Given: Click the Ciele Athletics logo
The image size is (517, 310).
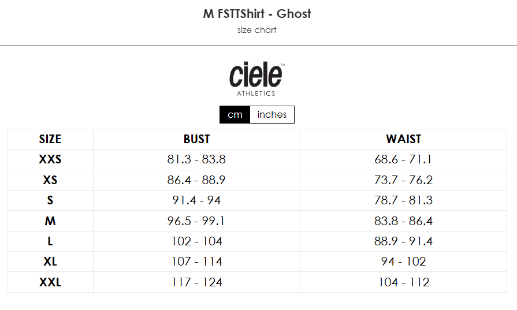Looking at the screenshot, I should 257,79.
